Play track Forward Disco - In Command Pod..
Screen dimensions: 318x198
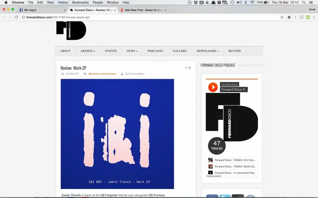click(x=232, y=173)
